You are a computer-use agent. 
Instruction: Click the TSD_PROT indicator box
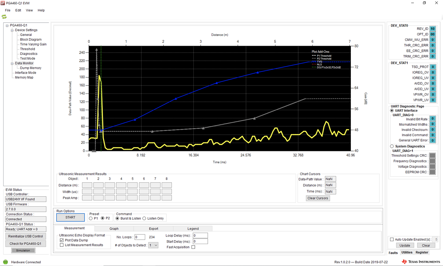(x=433, y=67)
